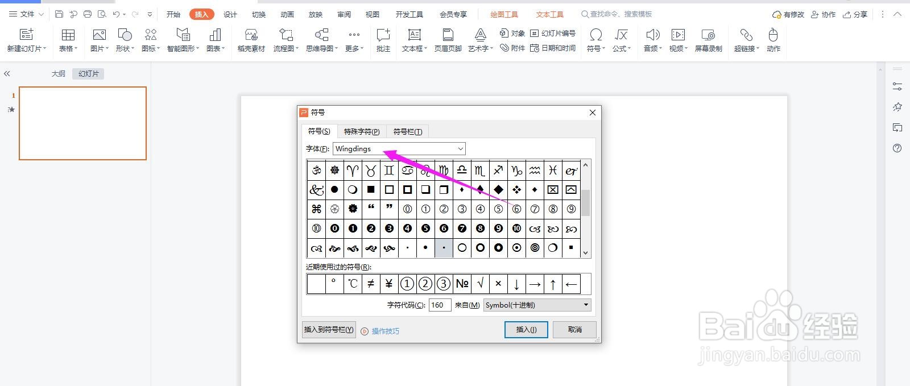Switch to the 开始 ribbon tab
This screenshot has width=910, height=386.
(x=173, y=14)
